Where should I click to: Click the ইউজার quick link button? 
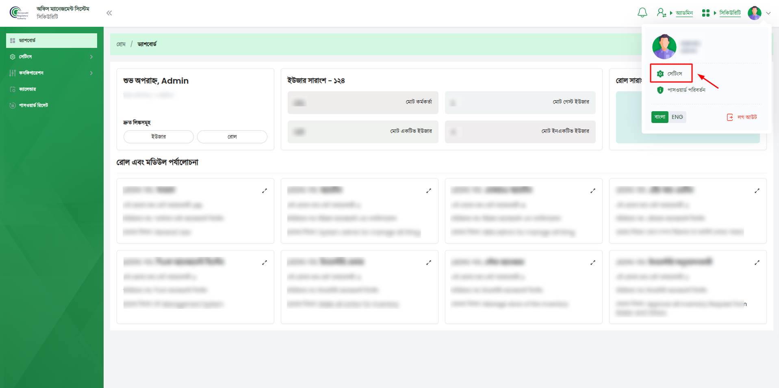158,137
